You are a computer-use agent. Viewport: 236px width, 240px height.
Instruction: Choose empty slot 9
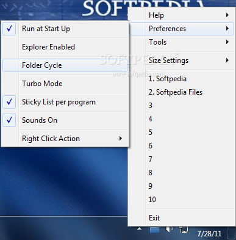pyautogui.click(x=182, y=186)
